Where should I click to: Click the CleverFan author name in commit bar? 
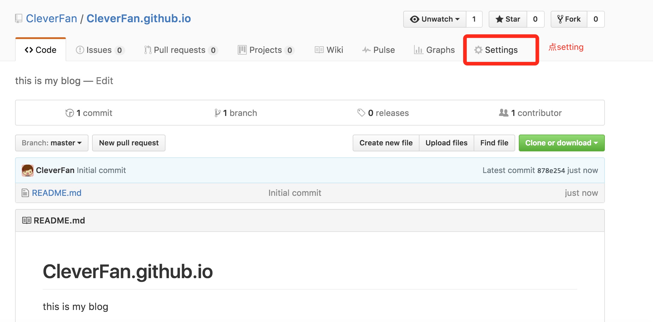55,170
